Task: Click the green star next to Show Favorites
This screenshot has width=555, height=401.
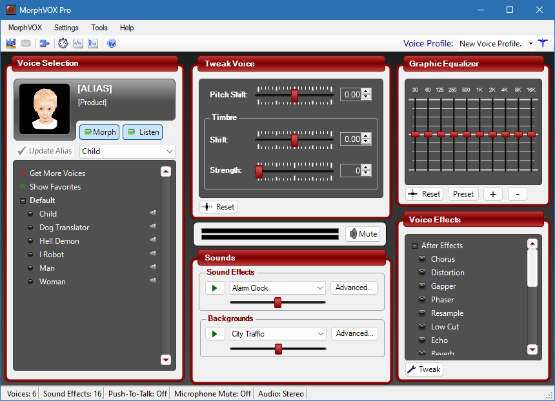Action: (x=23, y=186)
